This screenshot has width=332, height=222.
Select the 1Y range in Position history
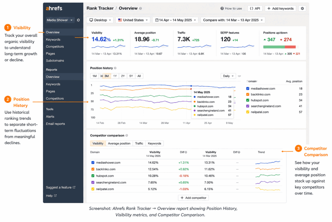pyautogui.click(x=115, y=76)
